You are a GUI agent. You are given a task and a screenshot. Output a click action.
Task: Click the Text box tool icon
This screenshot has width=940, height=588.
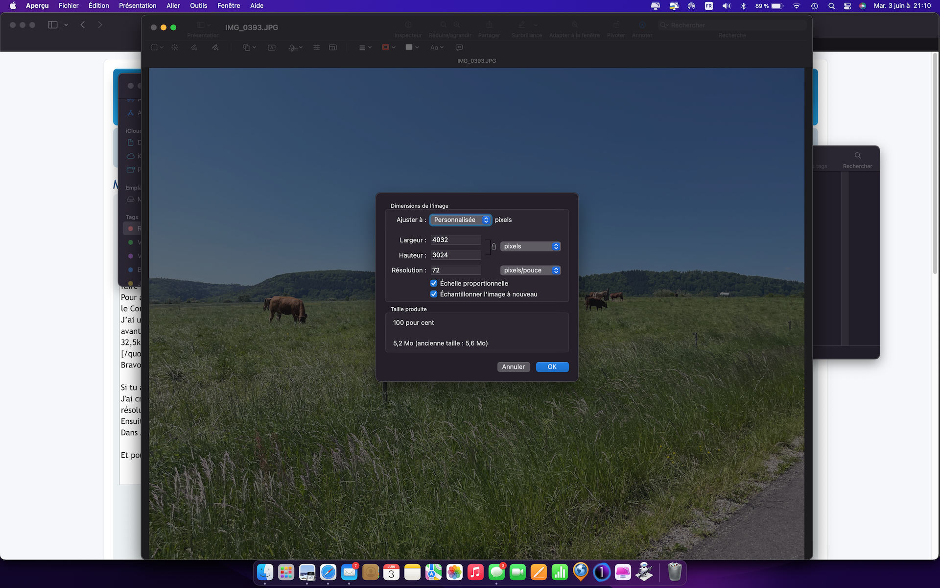click(272, 48)
